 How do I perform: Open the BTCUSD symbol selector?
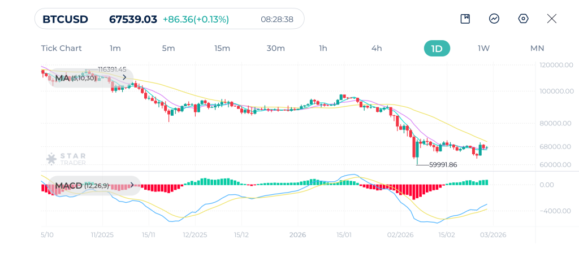[65, 19]
